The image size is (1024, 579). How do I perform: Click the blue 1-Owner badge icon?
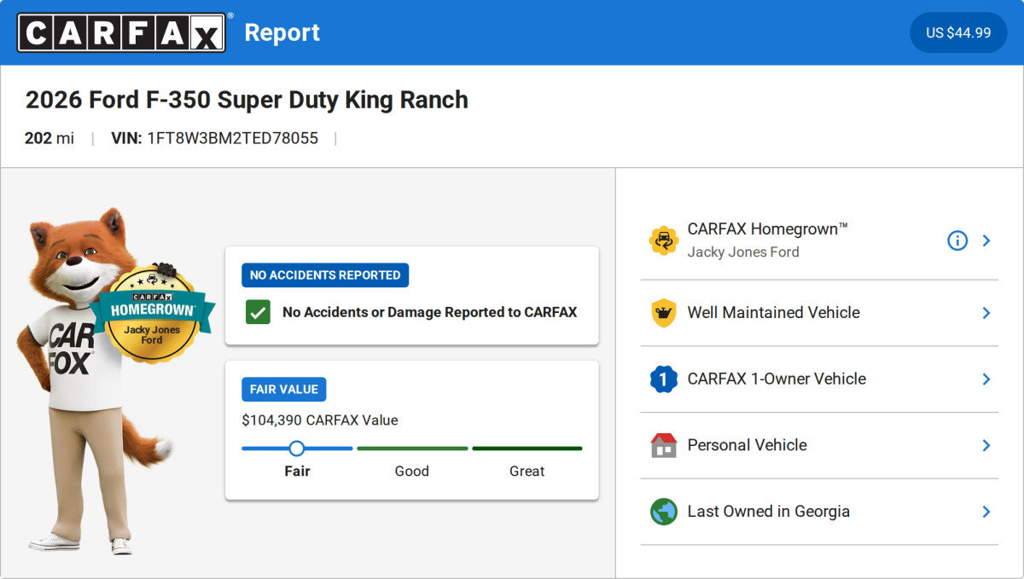663,379
